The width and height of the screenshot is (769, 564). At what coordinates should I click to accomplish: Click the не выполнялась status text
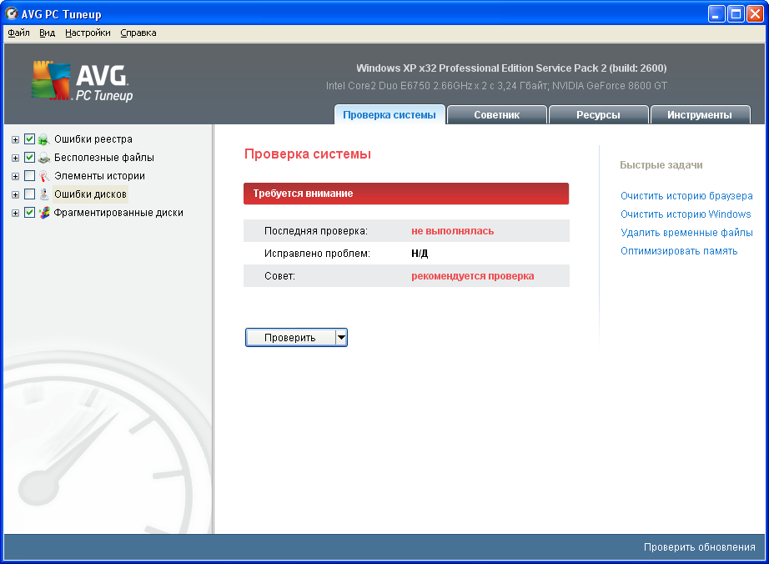coord(453,231)
